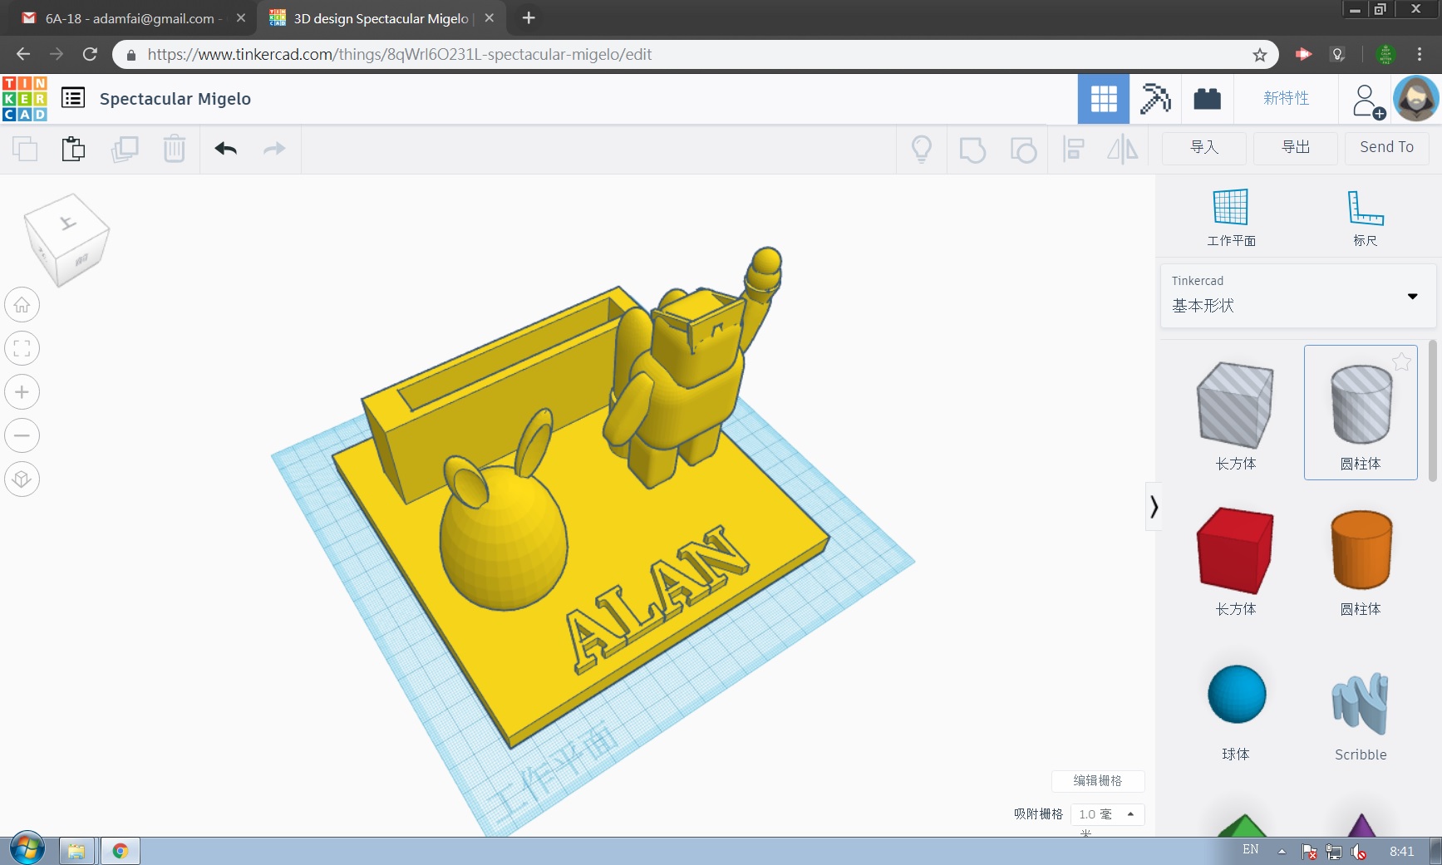
Task: Open Blocks pickaxe mode
Action: click(x=1155, y=99)
